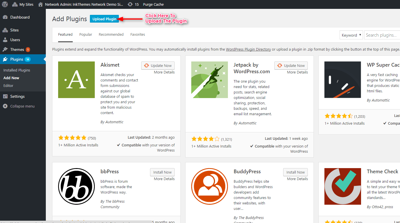Image resolution: width=400 pixels, height=223 pixels.
Task: Click Akismet '1+ Million Active Installs' text
Action: 78,145
